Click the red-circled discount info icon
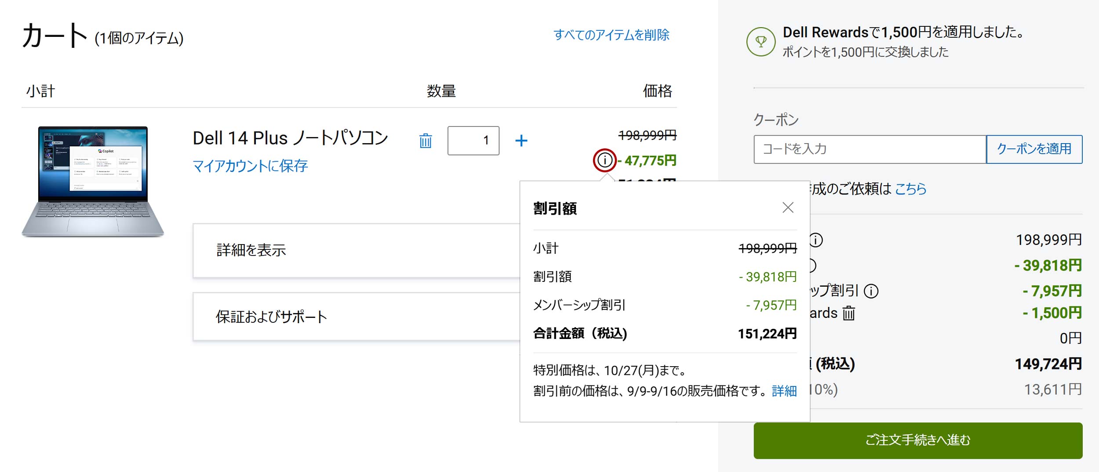This screenshot has width=1099, height=472. [x=604, y=160]
